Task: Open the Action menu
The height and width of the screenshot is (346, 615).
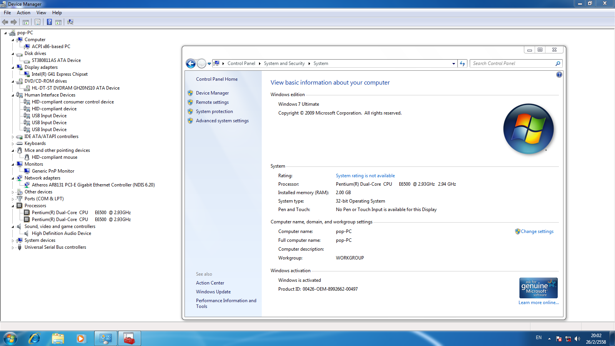Action: point(23,13)
